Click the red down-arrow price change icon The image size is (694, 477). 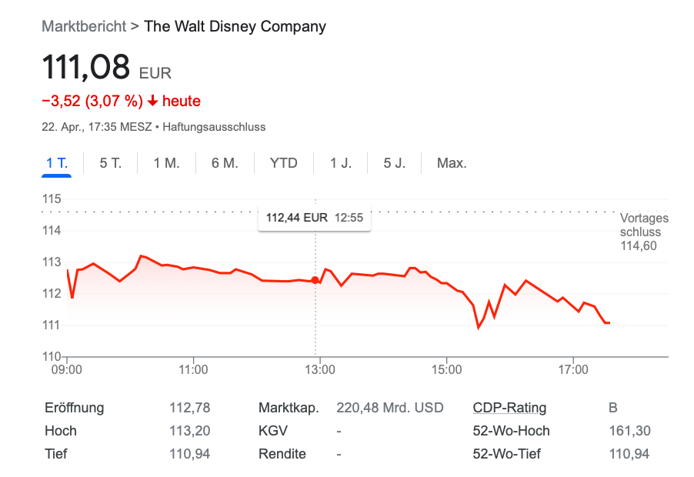point(153,101)
